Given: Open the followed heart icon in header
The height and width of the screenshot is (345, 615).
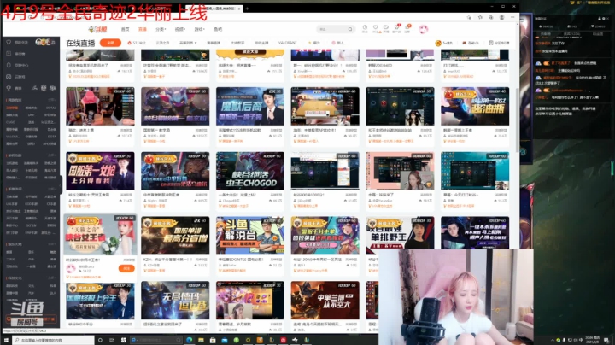Looking at the screenshot, I should pyautogui.click(x=376, y=28).
